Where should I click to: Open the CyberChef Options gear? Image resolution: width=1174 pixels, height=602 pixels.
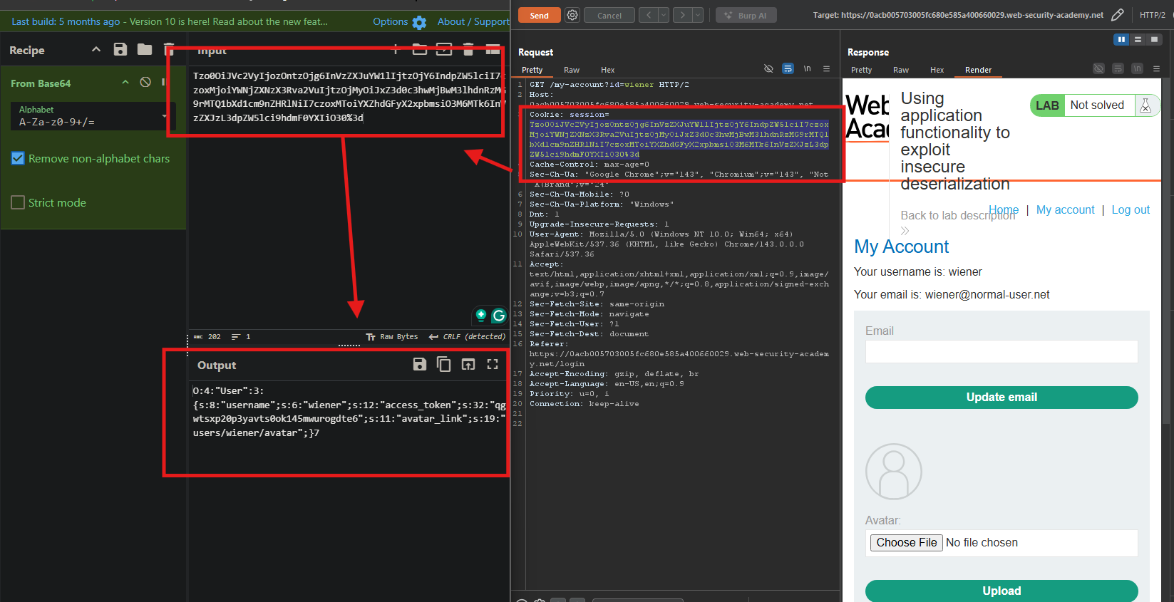coord(419,22)
